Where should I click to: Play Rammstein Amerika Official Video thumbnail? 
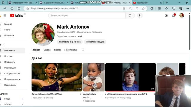(57, 77)
